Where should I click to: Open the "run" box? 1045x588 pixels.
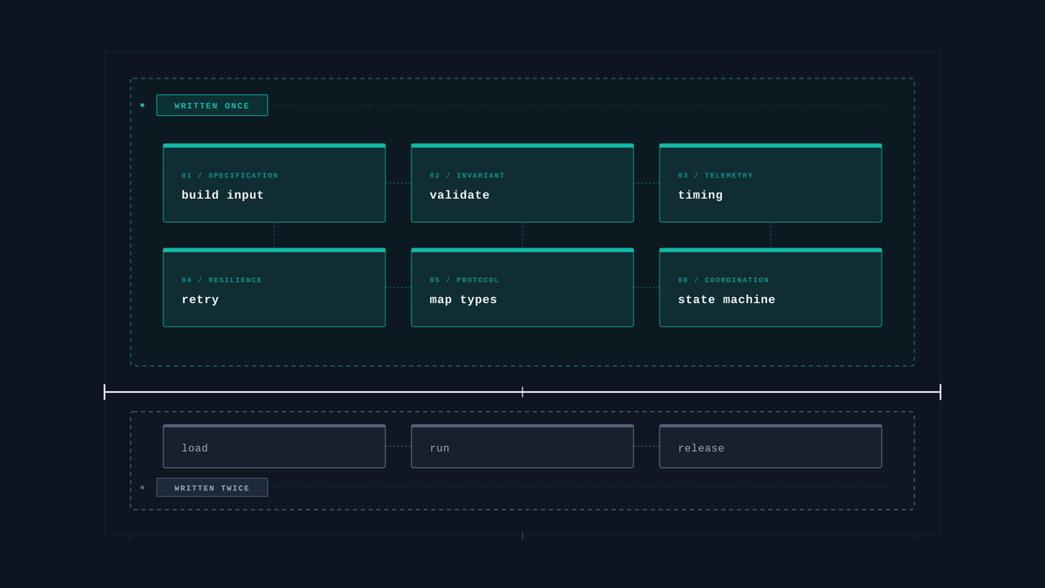coord(522,447)
